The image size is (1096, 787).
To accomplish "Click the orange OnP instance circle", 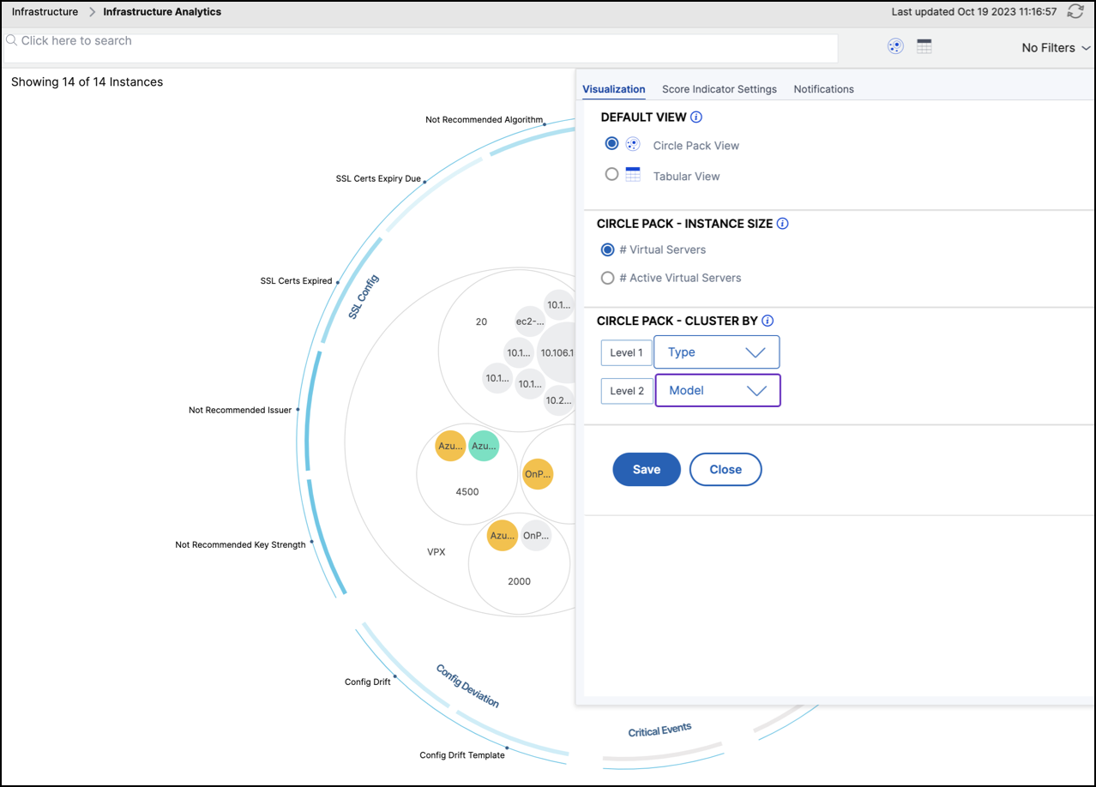I will coord(538,473).
